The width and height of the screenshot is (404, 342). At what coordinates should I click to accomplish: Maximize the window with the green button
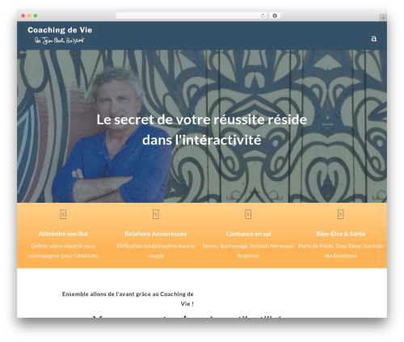click(36, 16)
